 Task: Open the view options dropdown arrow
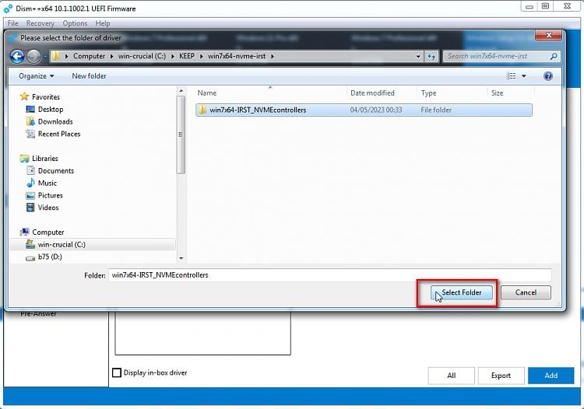(524, 76)
